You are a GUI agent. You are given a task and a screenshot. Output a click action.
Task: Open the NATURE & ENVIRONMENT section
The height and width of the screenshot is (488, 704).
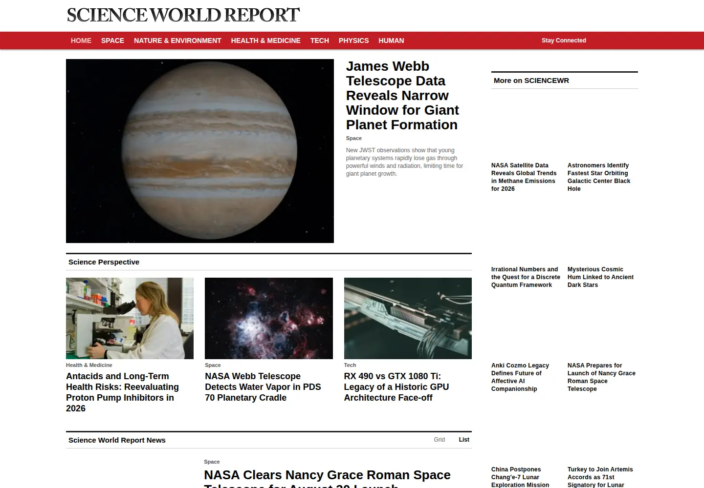click(177, 41)
